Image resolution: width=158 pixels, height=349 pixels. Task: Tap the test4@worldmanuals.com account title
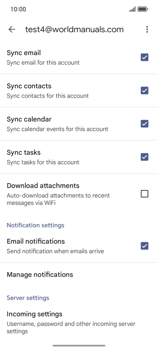(74, 30)
